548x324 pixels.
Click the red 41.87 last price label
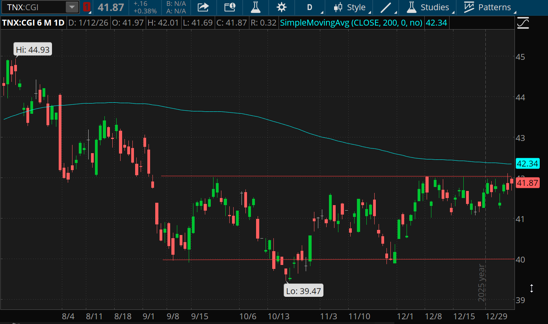528,183
